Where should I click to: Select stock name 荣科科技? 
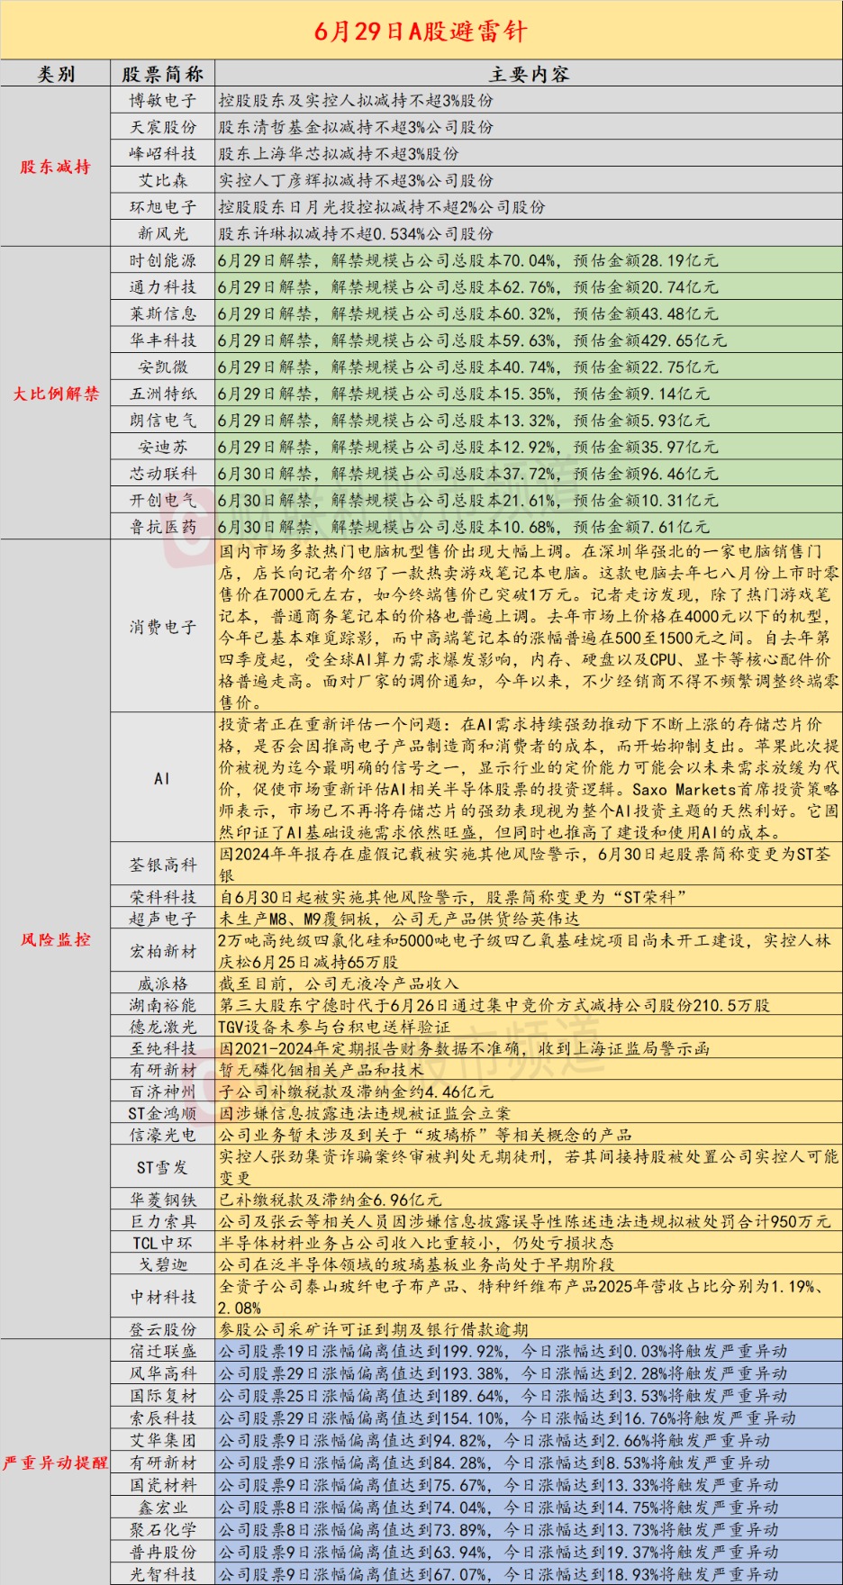[x=163, y=897]
